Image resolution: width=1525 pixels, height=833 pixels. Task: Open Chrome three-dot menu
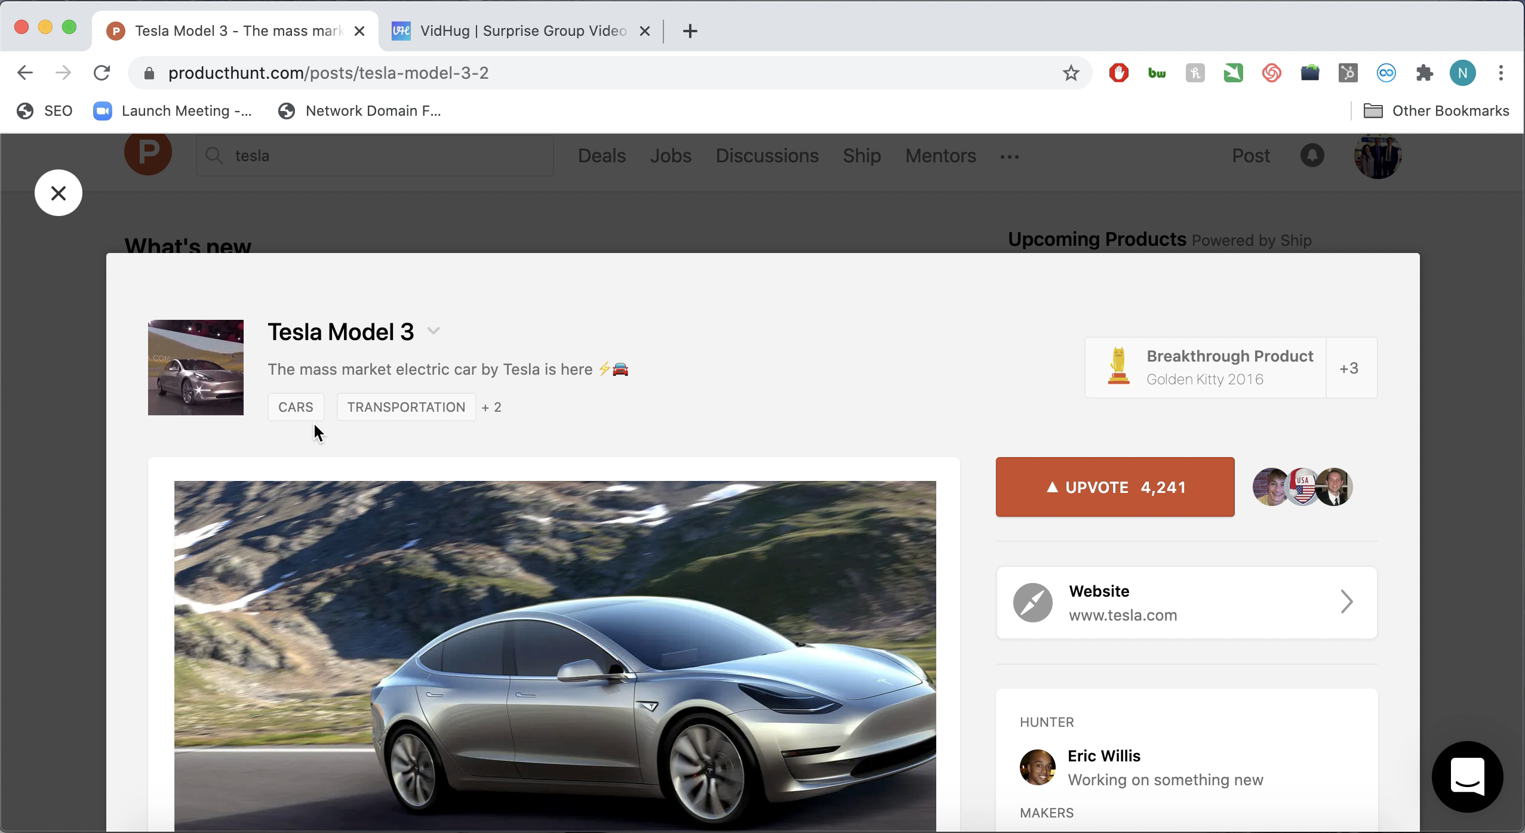pos(1501,73)
